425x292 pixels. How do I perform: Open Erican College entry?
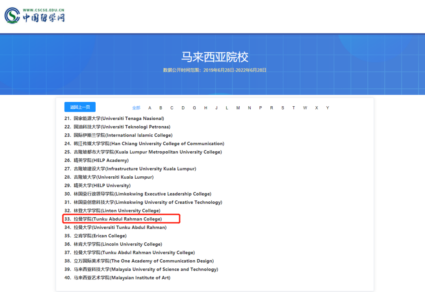[x=95, y=236]
